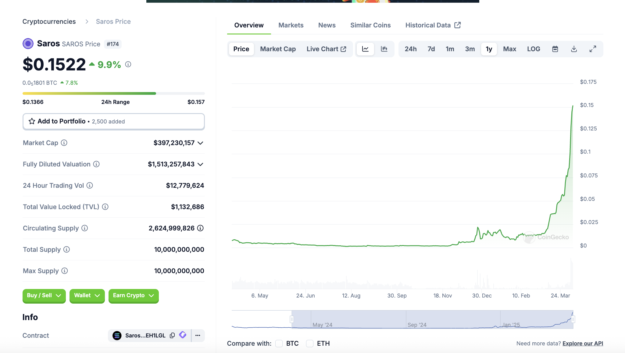Image resolution: width=625 pixels, height=353 pixels.
Task: Open the Earn Crypto dropdown
Action: pos(133,295)
